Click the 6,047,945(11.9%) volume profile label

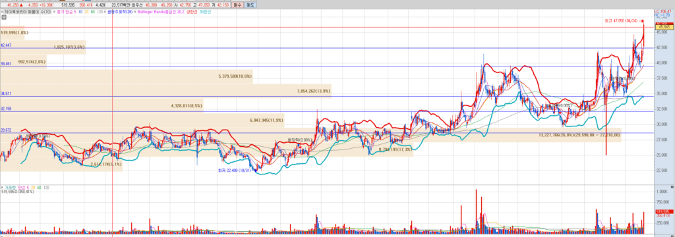coord(266,120)
